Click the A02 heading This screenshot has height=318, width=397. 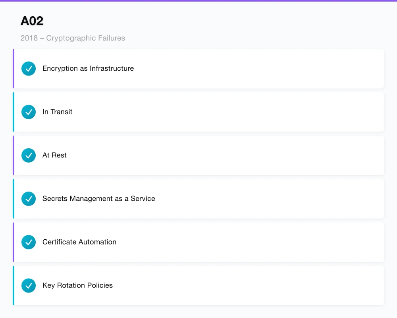(32, 21)
